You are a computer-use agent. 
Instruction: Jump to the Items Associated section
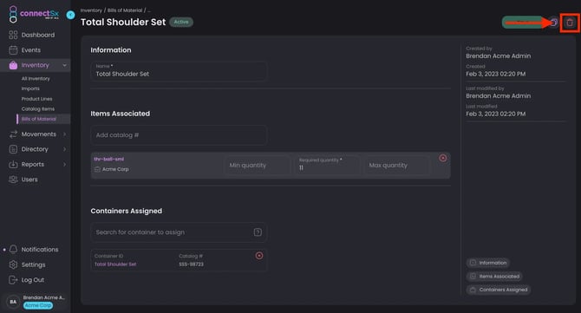click(494, 277)
